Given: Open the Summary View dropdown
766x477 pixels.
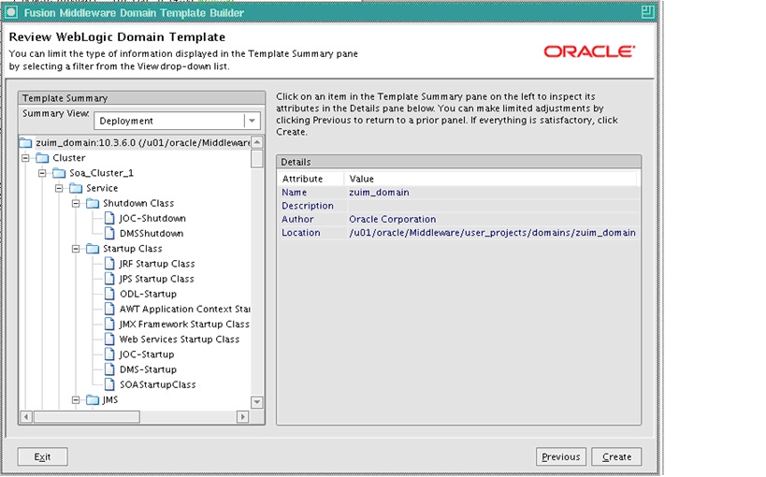Looking at the screenshot, I should [252, 121].
